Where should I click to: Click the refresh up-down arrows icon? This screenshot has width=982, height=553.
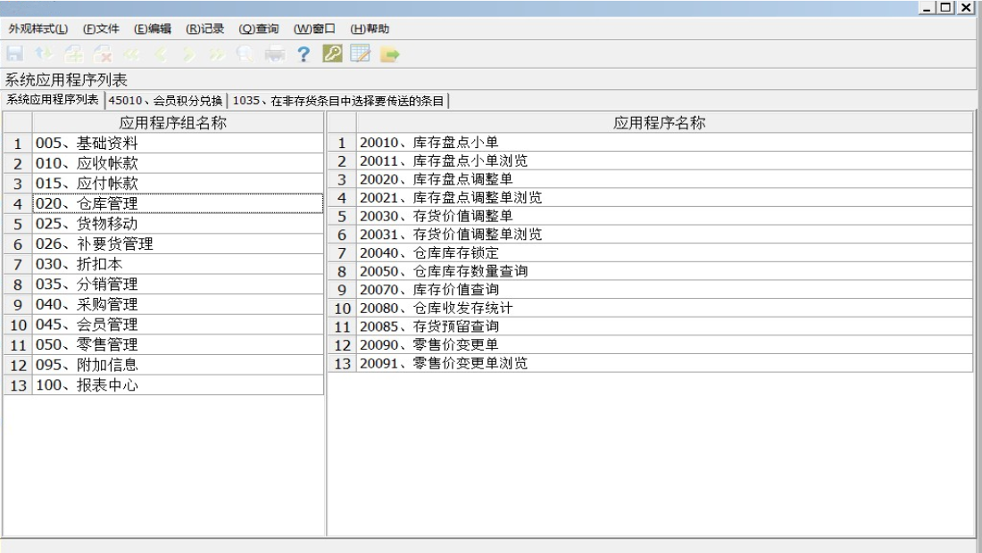tap(44, 54)
